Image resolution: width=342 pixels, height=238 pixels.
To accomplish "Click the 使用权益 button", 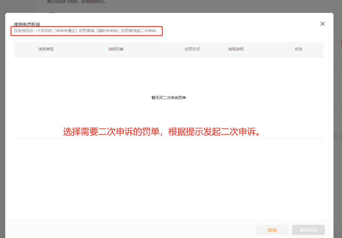I will pos(308,230).
